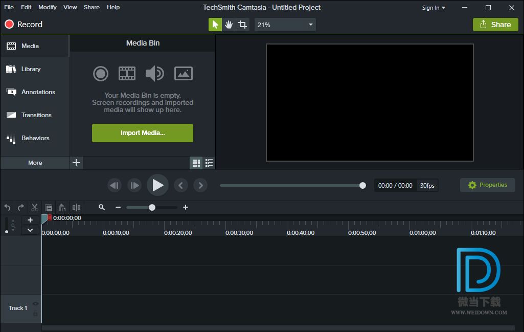524x332 pixels.
Task: Click the minus timeline zoom out button
Action: 118,207
